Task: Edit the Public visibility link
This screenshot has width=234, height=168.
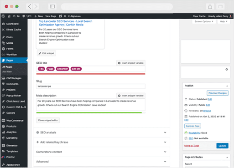Action: coord(208,105)
